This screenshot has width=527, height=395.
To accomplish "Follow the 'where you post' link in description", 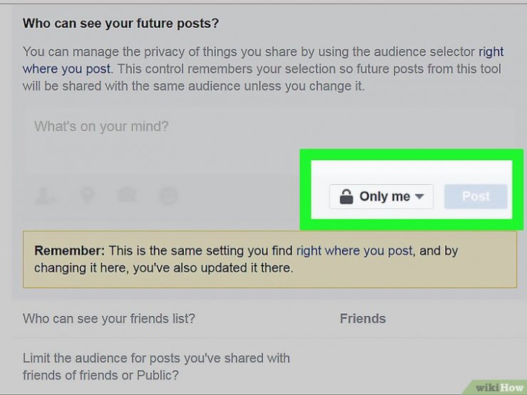I will click(x=66, y=69).
